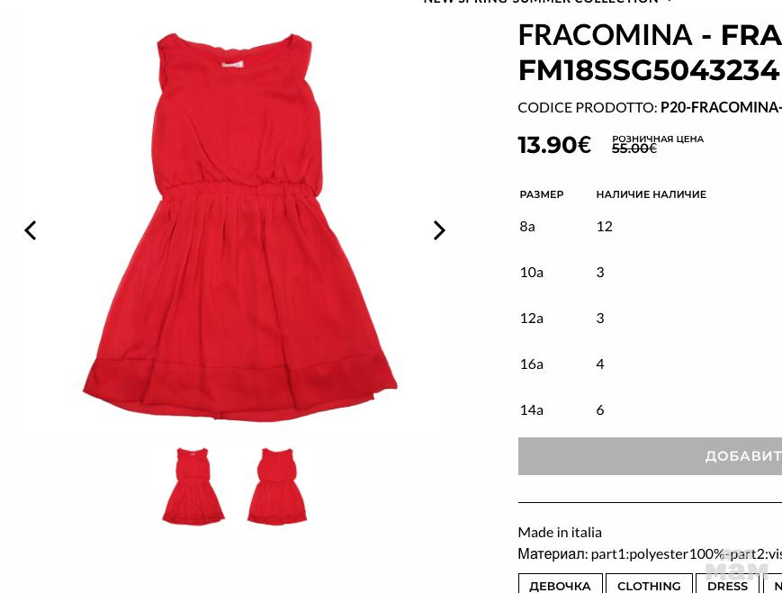Viewport: 782px width, 593px height.
Task: Select the first dress thumbnail
Action: [x=193, y=486]
